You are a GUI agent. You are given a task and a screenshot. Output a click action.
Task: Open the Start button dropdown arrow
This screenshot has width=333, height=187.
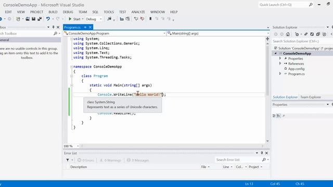point(83,19)
